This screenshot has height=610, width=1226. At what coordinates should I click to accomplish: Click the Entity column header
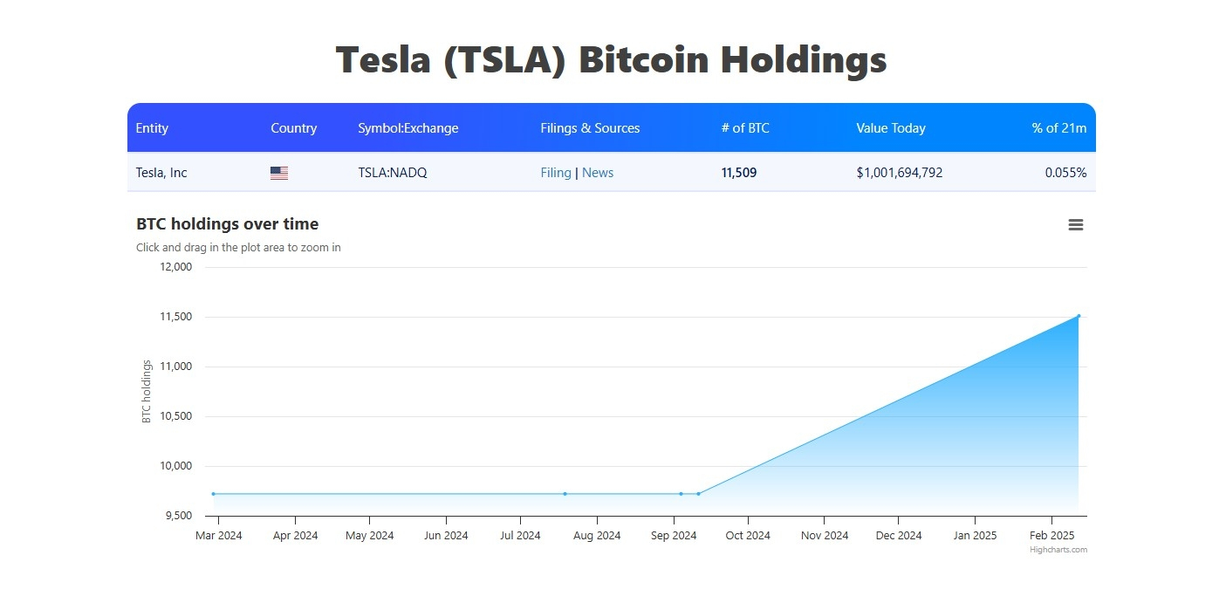[152, 128]
